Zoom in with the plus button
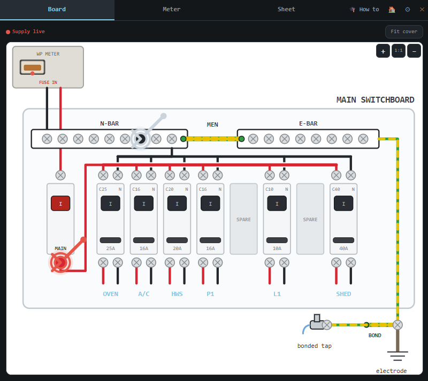Viewport: 428px width, 381px height. click(x=383, y=51)
